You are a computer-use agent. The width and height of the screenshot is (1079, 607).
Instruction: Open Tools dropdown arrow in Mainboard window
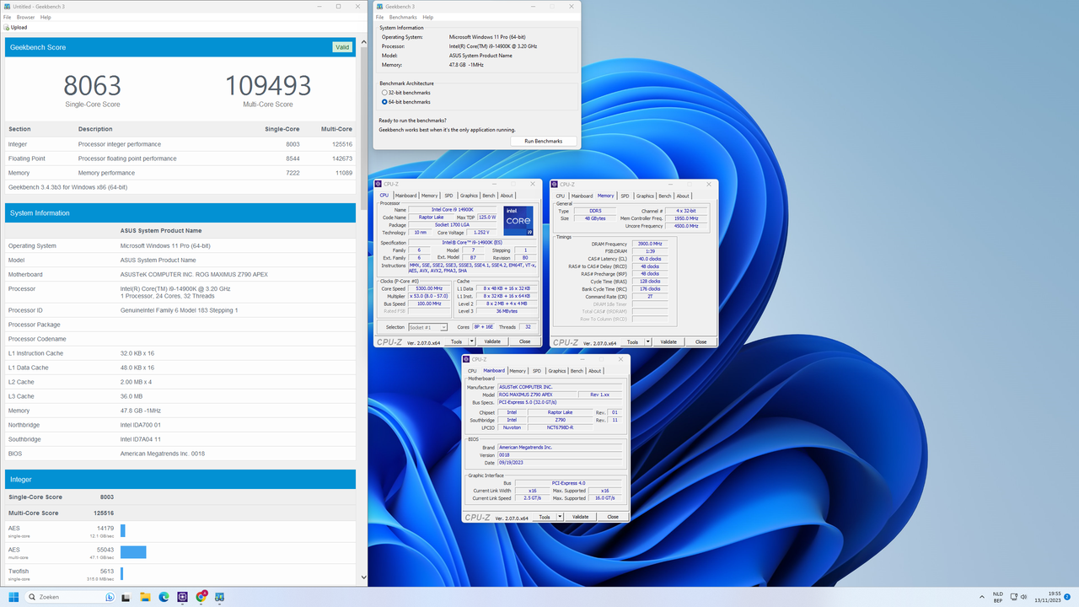tap(559, 517)
